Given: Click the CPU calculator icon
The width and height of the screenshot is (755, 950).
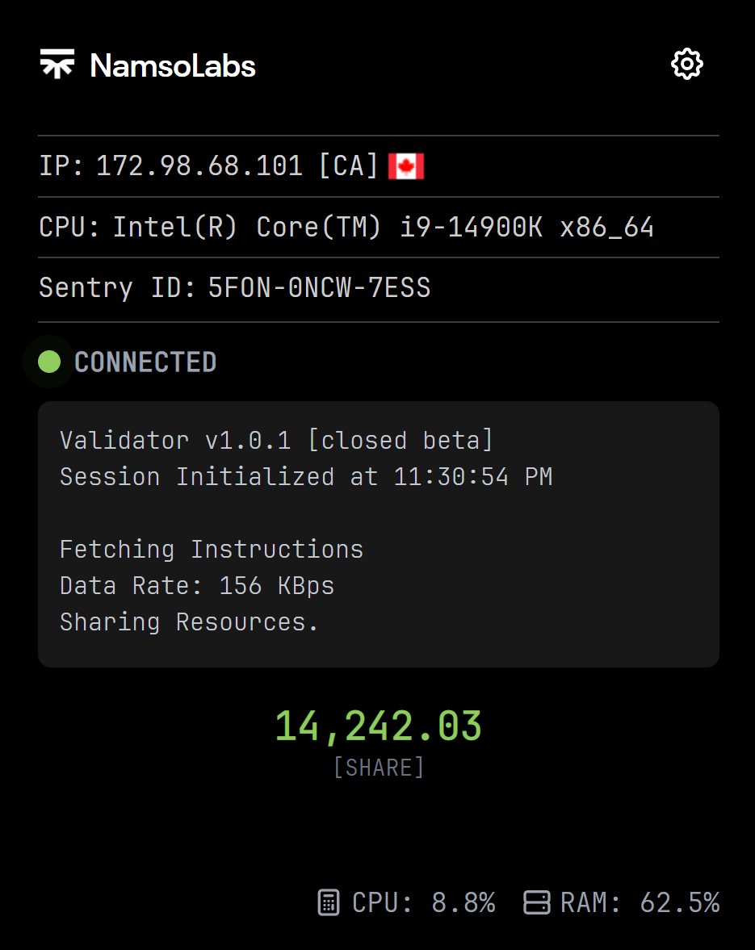Looking at the screenshot, I should (x=329, y=902).
